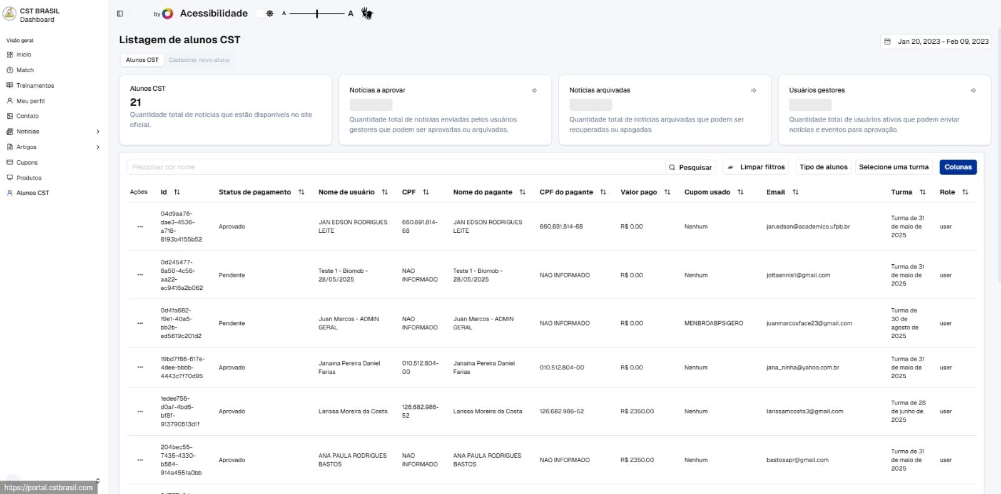Sort table by Valor pago column
Image resolution: width=1001 pixels, height=494 pixels.
pyautogui.click(x=667, y=192)
